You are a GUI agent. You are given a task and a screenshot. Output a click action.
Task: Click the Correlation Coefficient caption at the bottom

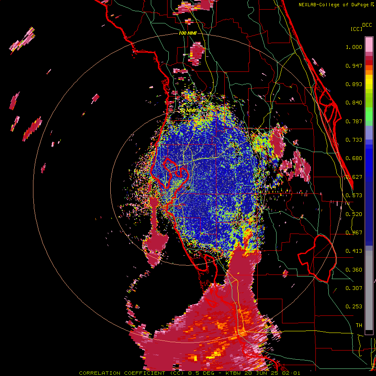[190, 373]
